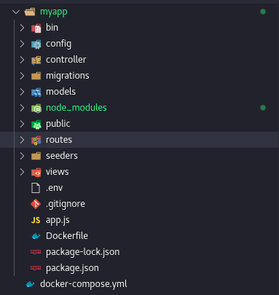Click the JS icon for app.js

point(36,220)
